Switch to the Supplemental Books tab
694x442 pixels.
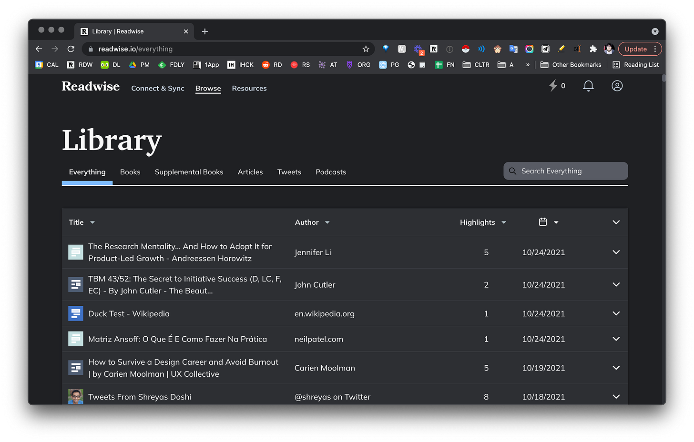click(189, 172)
